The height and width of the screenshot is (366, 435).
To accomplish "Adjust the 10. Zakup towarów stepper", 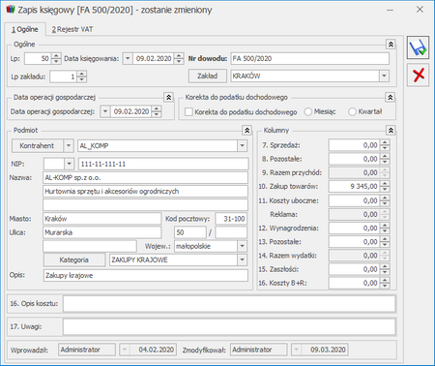I will [x=385, y=186].
